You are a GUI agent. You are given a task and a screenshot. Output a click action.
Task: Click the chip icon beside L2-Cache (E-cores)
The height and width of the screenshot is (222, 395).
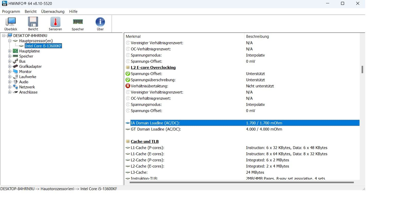point(128,166)
